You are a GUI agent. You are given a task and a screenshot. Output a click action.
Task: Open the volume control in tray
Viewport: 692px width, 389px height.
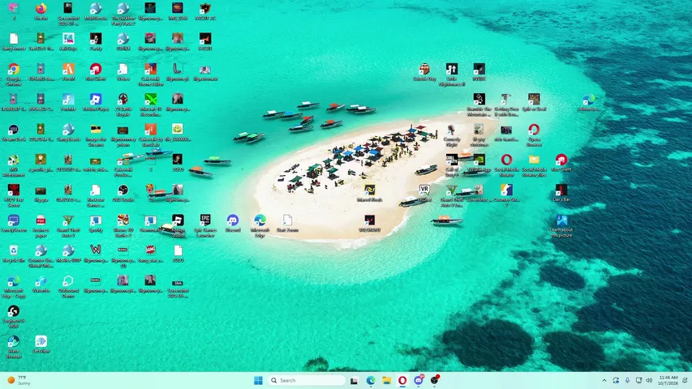pyautogui.click(x=649, y=380)
